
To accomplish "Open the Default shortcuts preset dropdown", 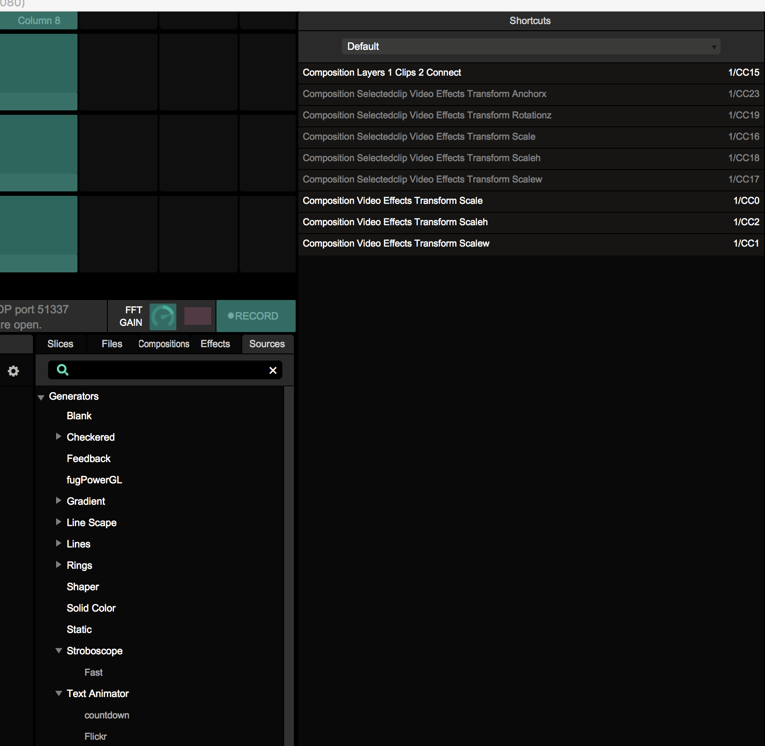I will [530, 46].
